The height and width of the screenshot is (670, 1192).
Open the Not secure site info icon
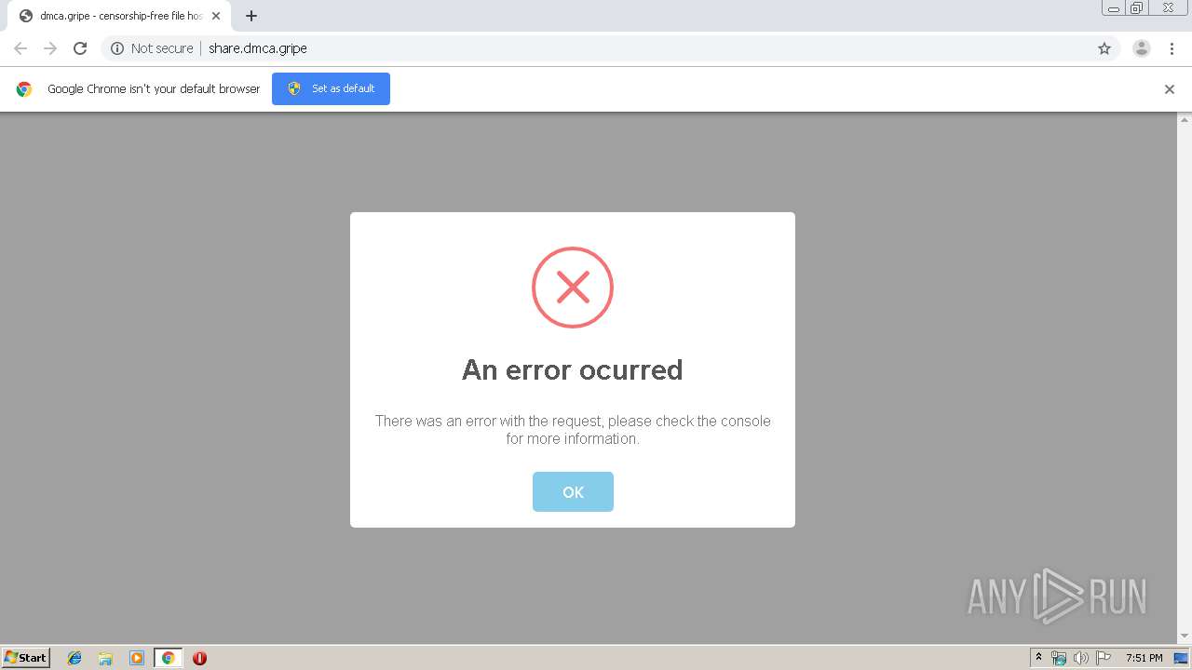(117, 48)
